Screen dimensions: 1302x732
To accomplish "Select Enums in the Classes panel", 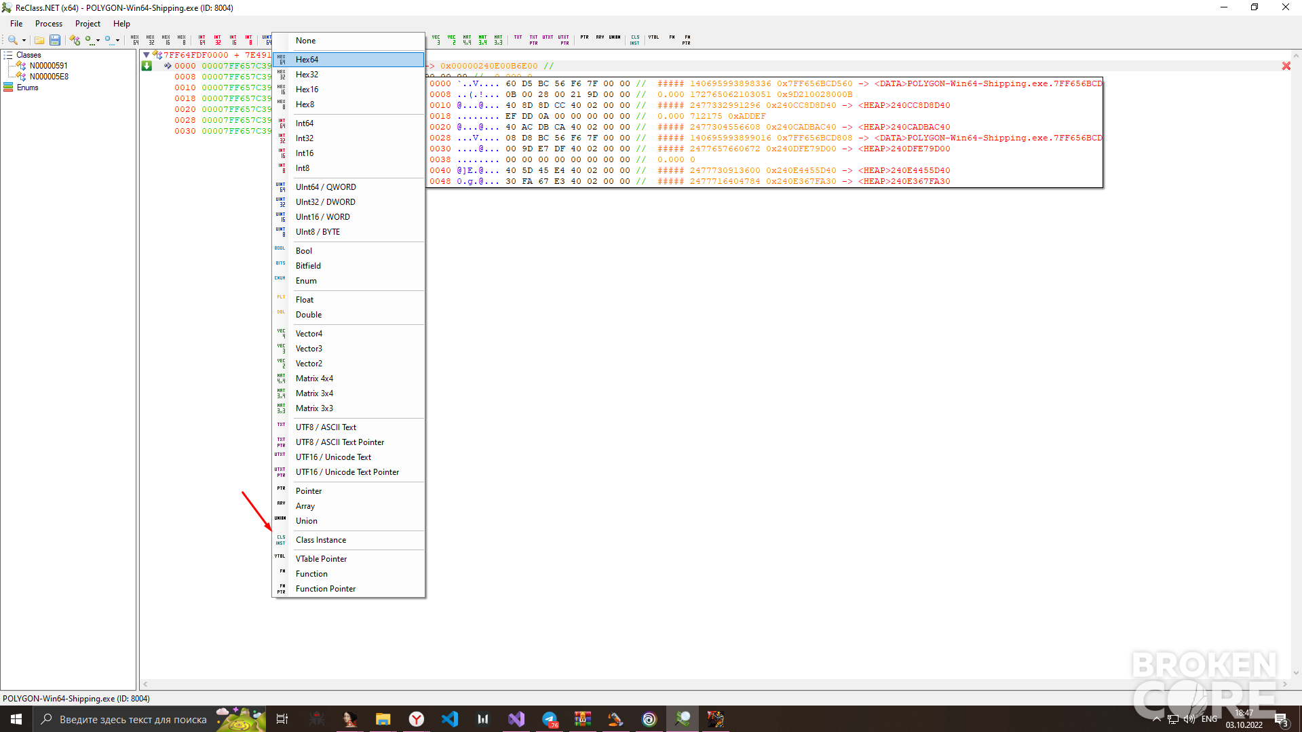I will [27, 88].
